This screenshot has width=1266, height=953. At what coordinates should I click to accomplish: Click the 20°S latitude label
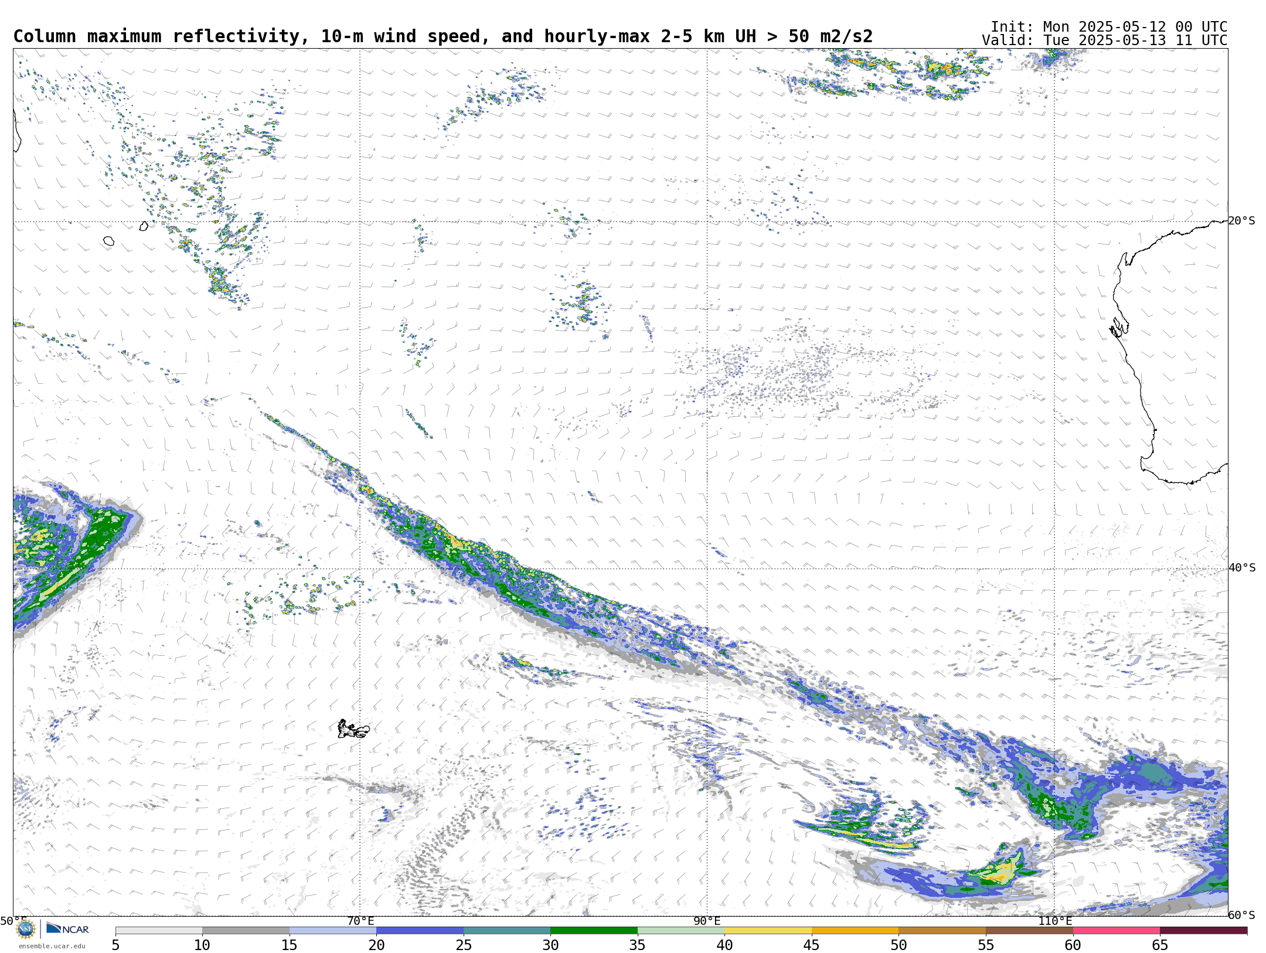pyautogui.click(x=1242, y=221)
